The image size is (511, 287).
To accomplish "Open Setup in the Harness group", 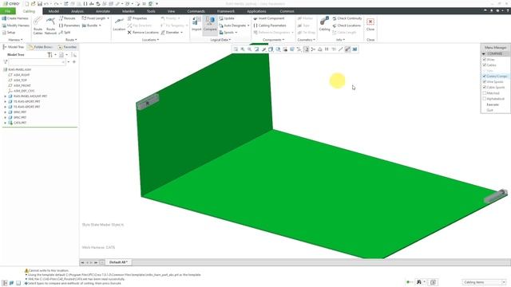I will coord(9,33).
